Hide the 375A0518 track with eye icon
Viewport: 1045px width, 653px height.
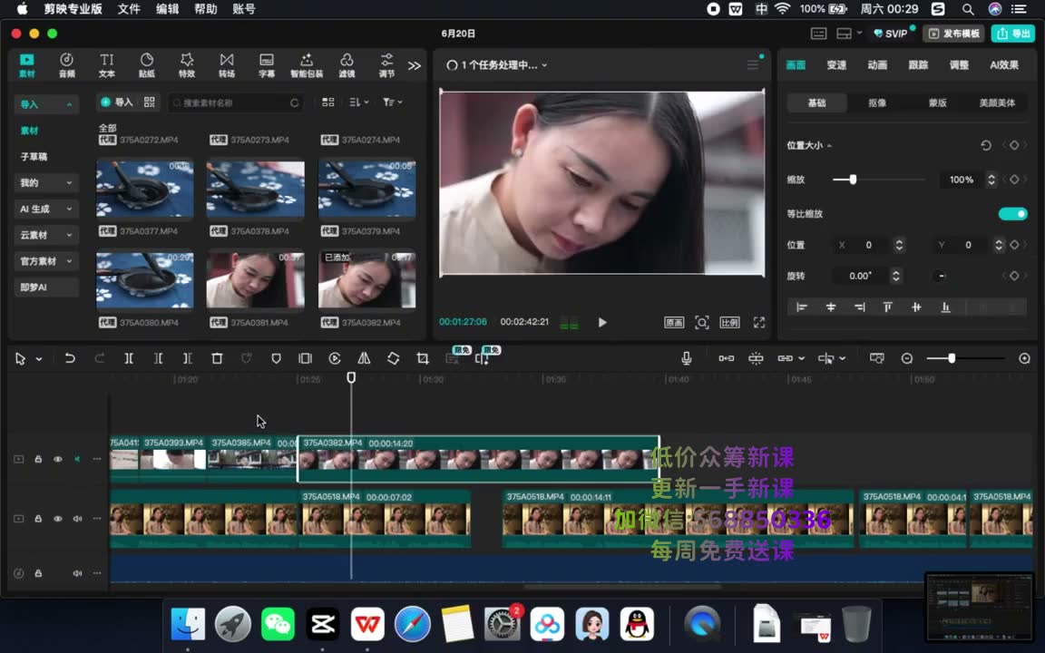coord(58,519)
